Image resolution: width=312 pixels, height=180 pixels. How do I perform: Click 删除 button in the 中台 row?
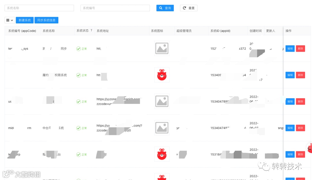pos(300,128)
